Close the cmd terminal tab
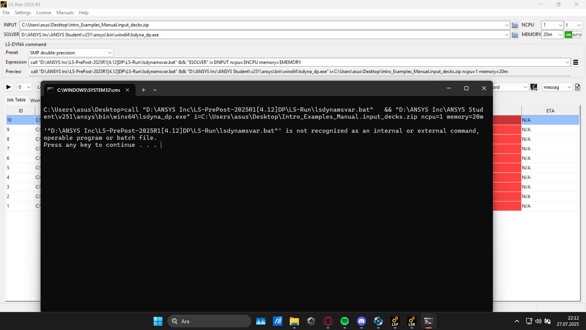The height and width of the screenshot is (330, 586). click(127, 90)
